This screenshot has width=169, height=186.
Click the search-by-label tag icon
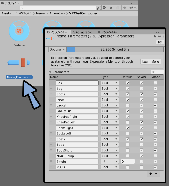pyautogui.click(x=111, y=8)
